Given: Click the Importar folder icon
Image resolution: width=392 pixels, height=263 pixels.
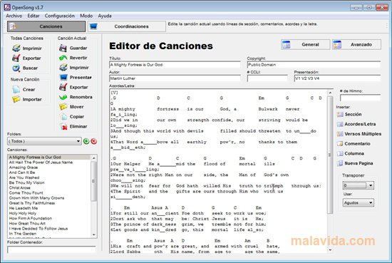Looking at the screenshot, I should 16,99.
